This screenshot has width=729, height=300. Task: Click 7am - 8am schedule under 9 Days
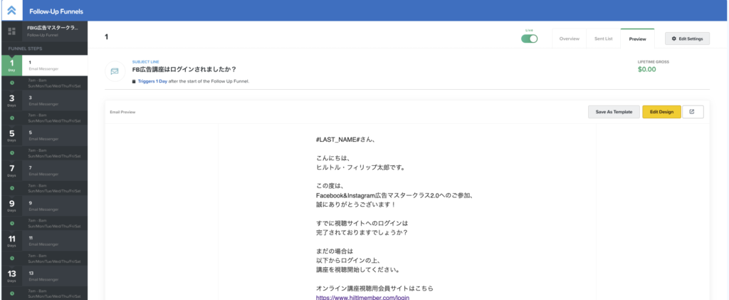[x=54, y=223]
